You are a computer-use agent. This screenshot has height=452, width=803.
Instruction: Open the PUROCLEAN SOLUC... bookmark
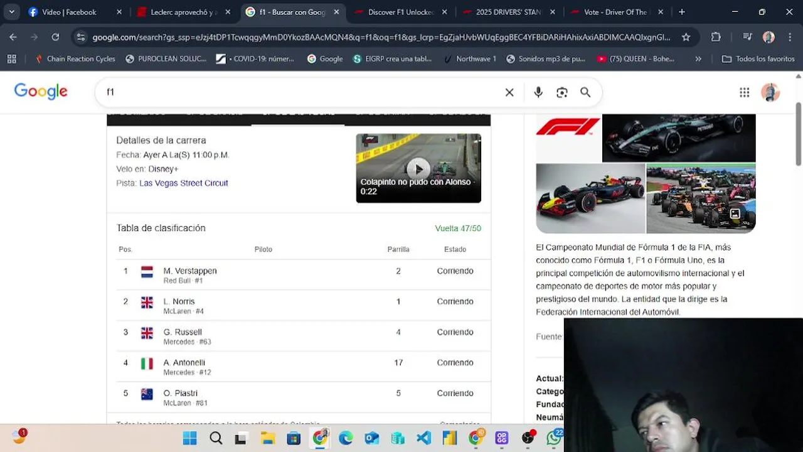pos(166,58)
